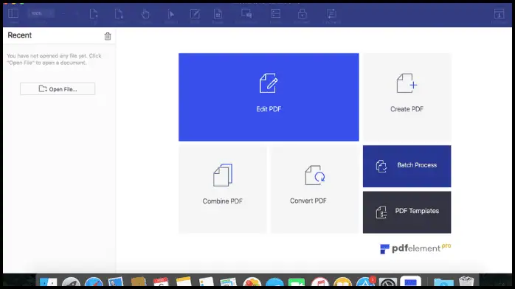This screenshot has height=289, width=515.
Task: Open the Combine PDF tile
Action: click(x=223, y=189)
